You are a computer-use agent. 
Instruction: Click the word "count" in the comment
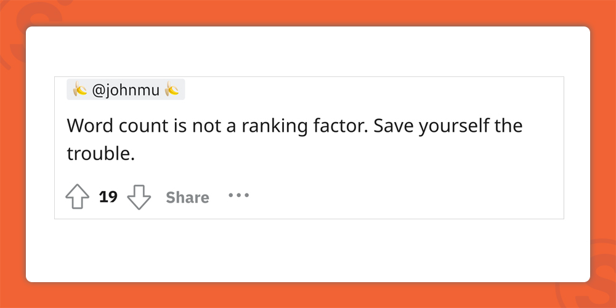tap(143, 126)
